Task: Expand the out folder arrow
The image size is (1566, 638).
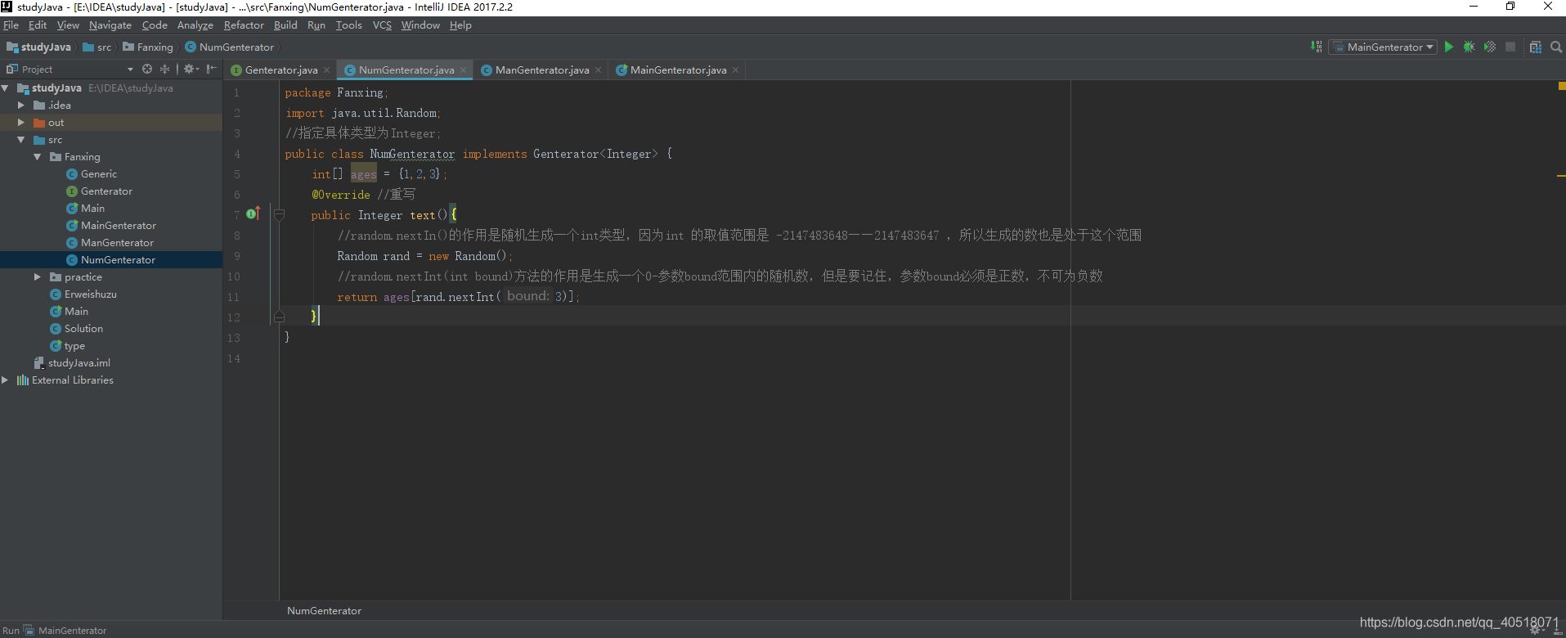Action: pos(21,122)
